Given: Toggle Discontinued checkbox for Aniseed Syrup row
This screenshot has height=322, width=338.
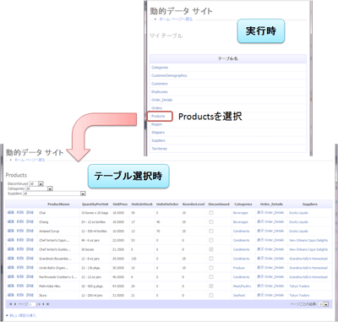Looking at the screenshot, I should click(211, 231).
